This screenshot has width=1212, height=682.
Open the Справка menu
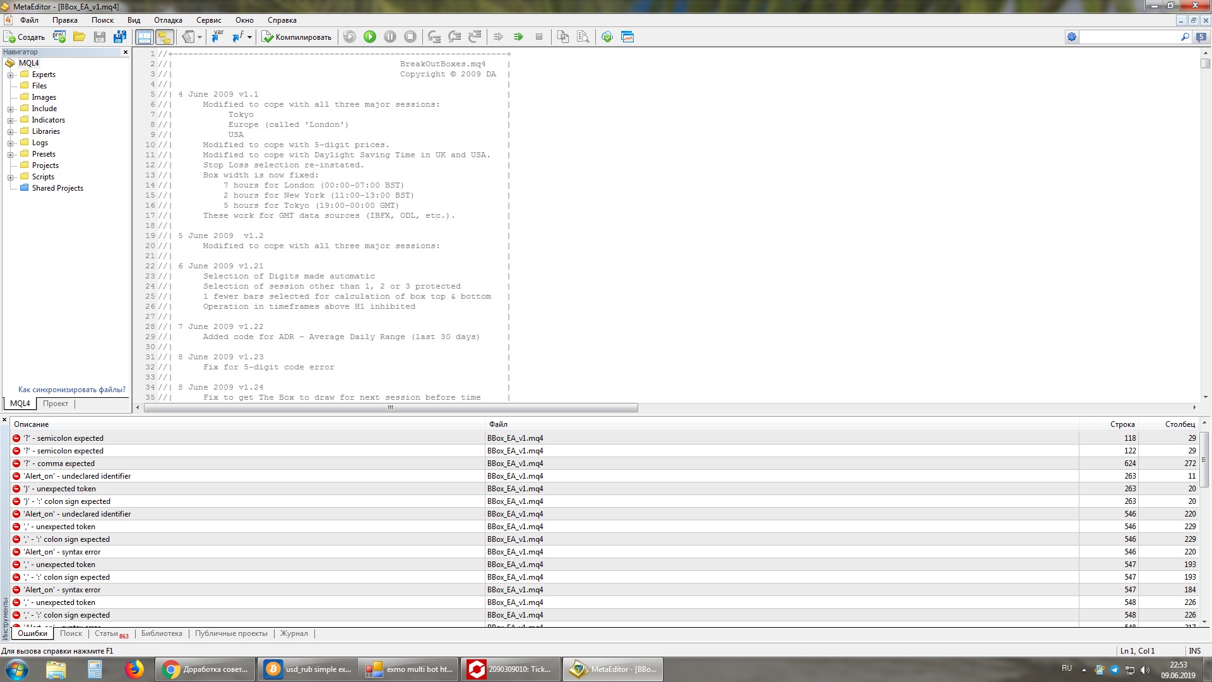[282, 20]
